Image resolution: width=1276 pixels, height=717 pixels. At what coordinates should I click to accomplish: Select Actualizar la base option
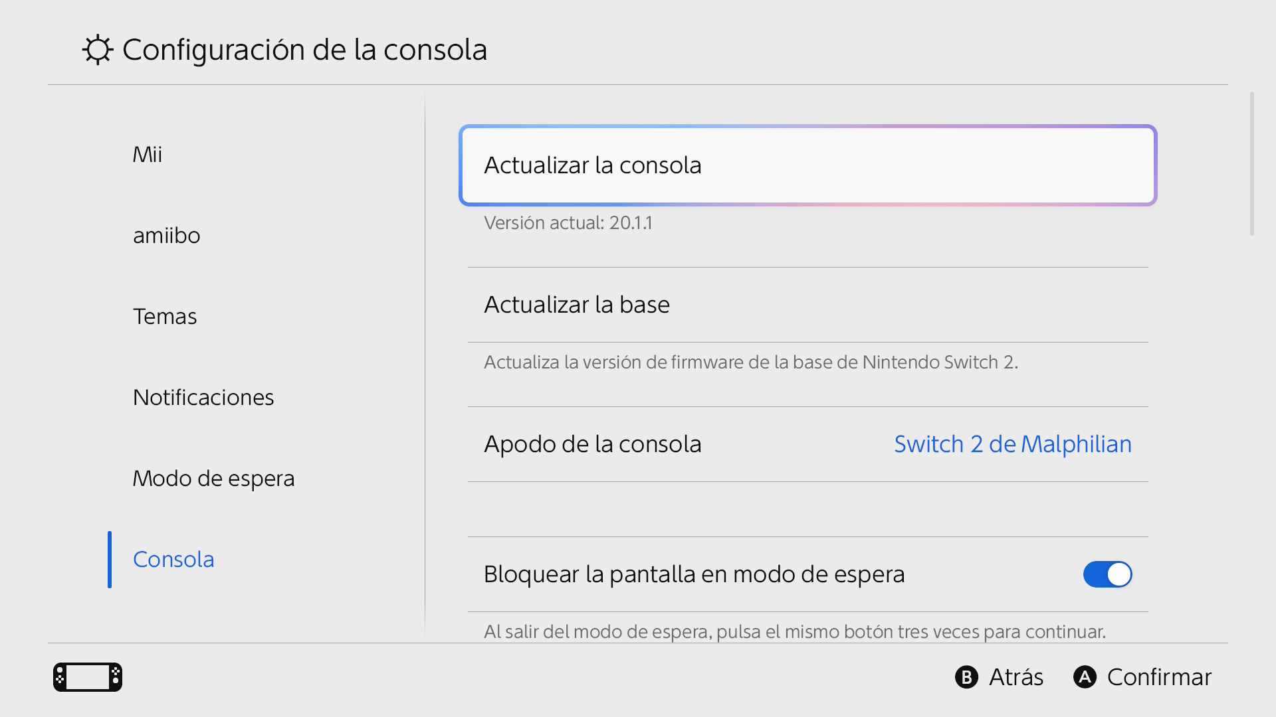pos(807,305)
